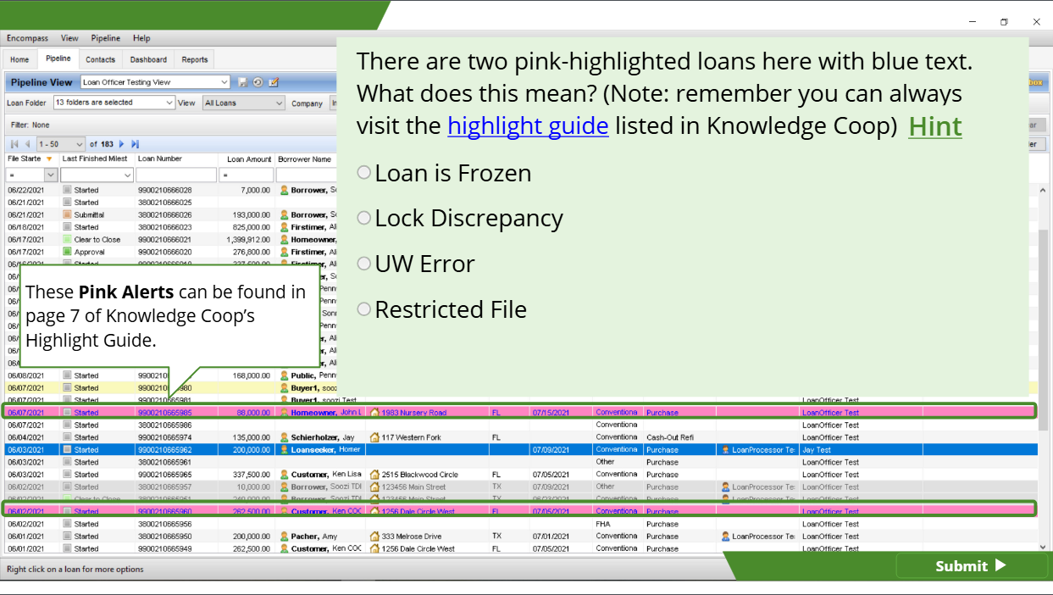Image resolution: width=1053 pixels, height=595 pixels.
Task: Open the page range 1 - 50 dropdown
Action: 80,144
